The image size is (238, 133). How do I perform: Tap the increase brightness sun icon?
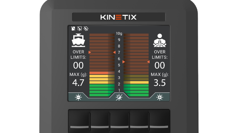tap(160, 97)
